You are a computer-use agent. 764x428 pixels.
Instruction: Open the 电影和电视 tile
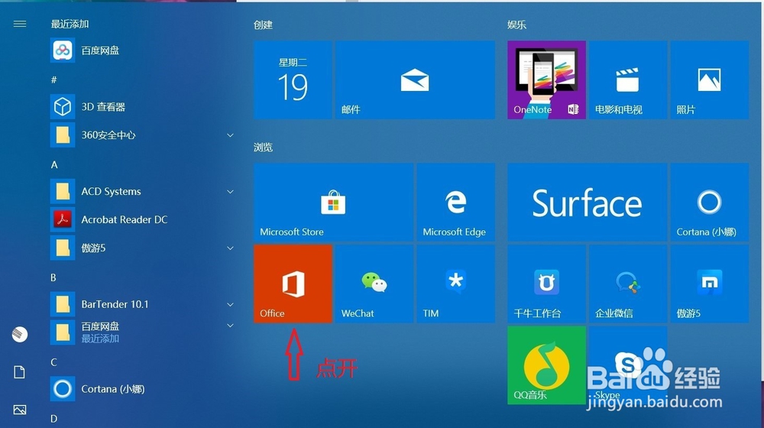(x=628, y=80)
